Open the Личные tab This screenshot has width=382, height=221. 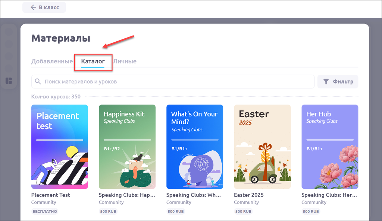(125, 61)
